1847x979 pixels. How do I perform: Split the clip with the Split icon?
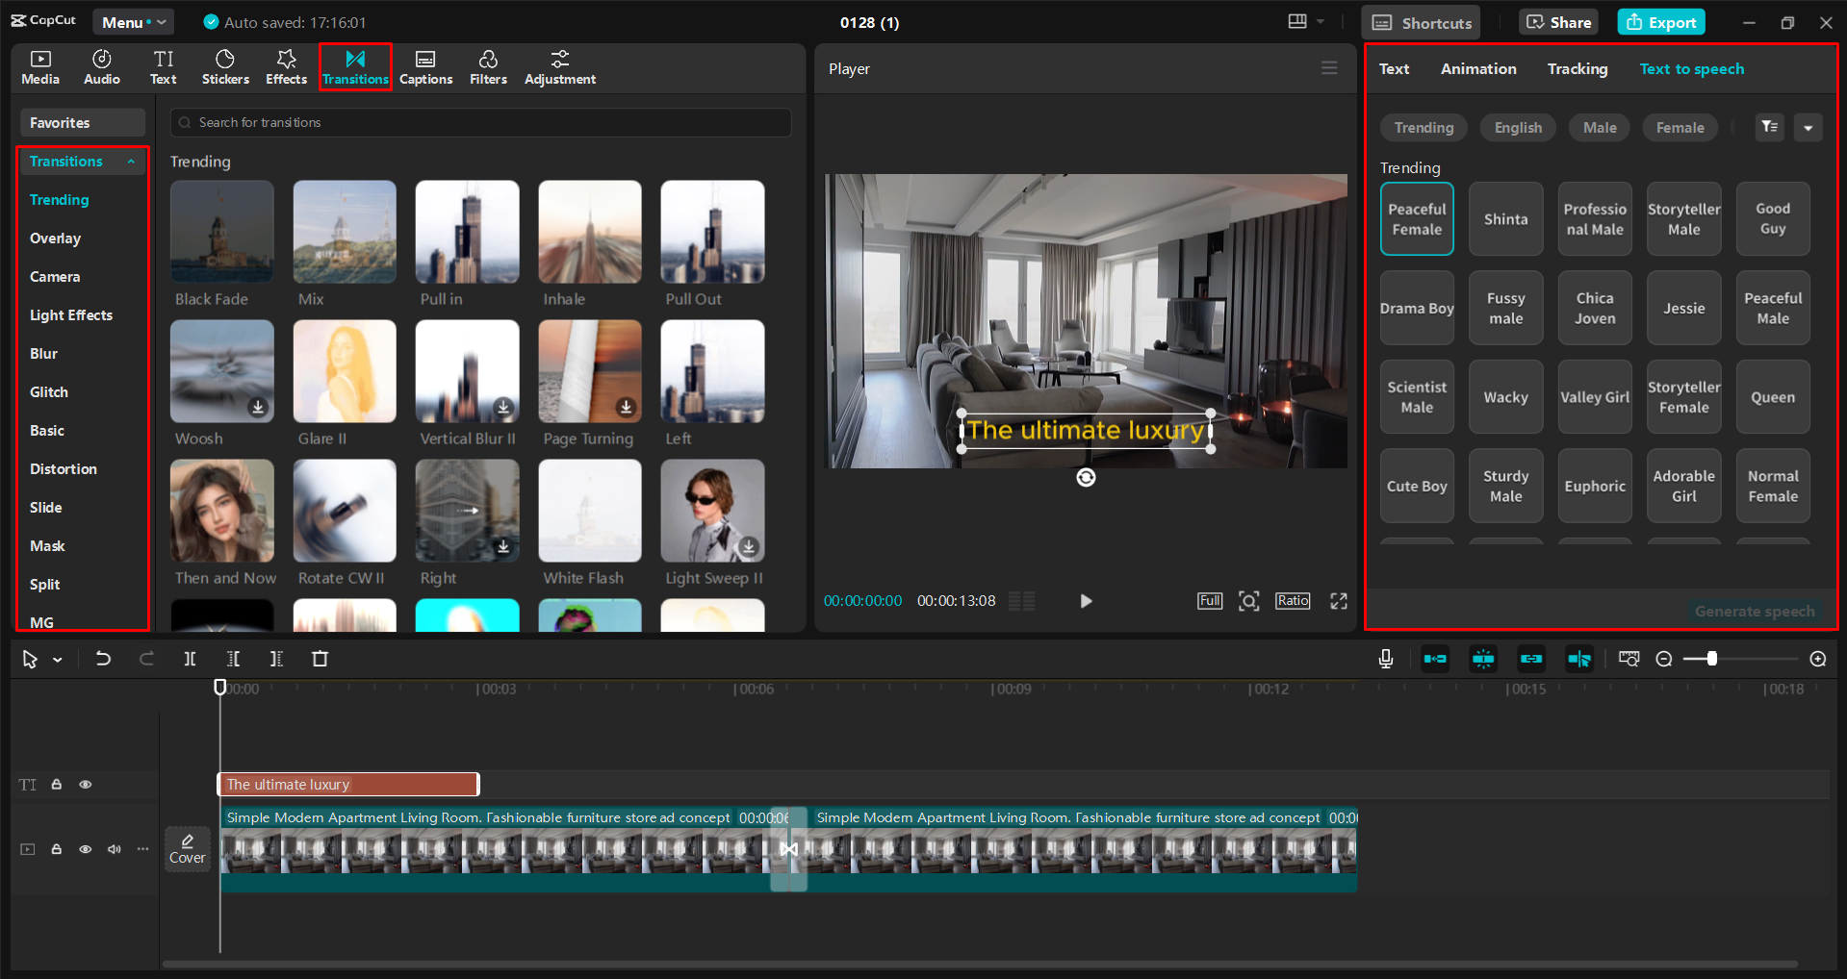pyautogui.click(x=190, y=659)
